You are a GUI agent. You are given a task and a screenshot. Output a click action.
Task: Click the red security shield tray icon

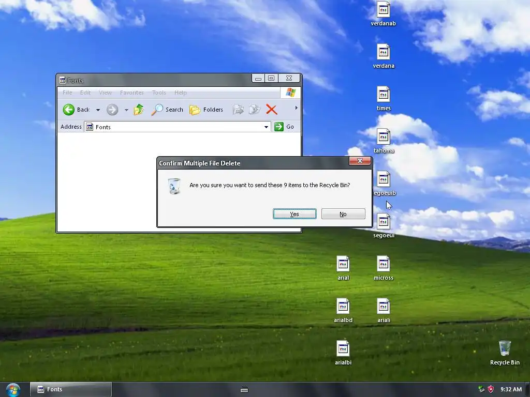pyautogui.click(x=491, y=389)
